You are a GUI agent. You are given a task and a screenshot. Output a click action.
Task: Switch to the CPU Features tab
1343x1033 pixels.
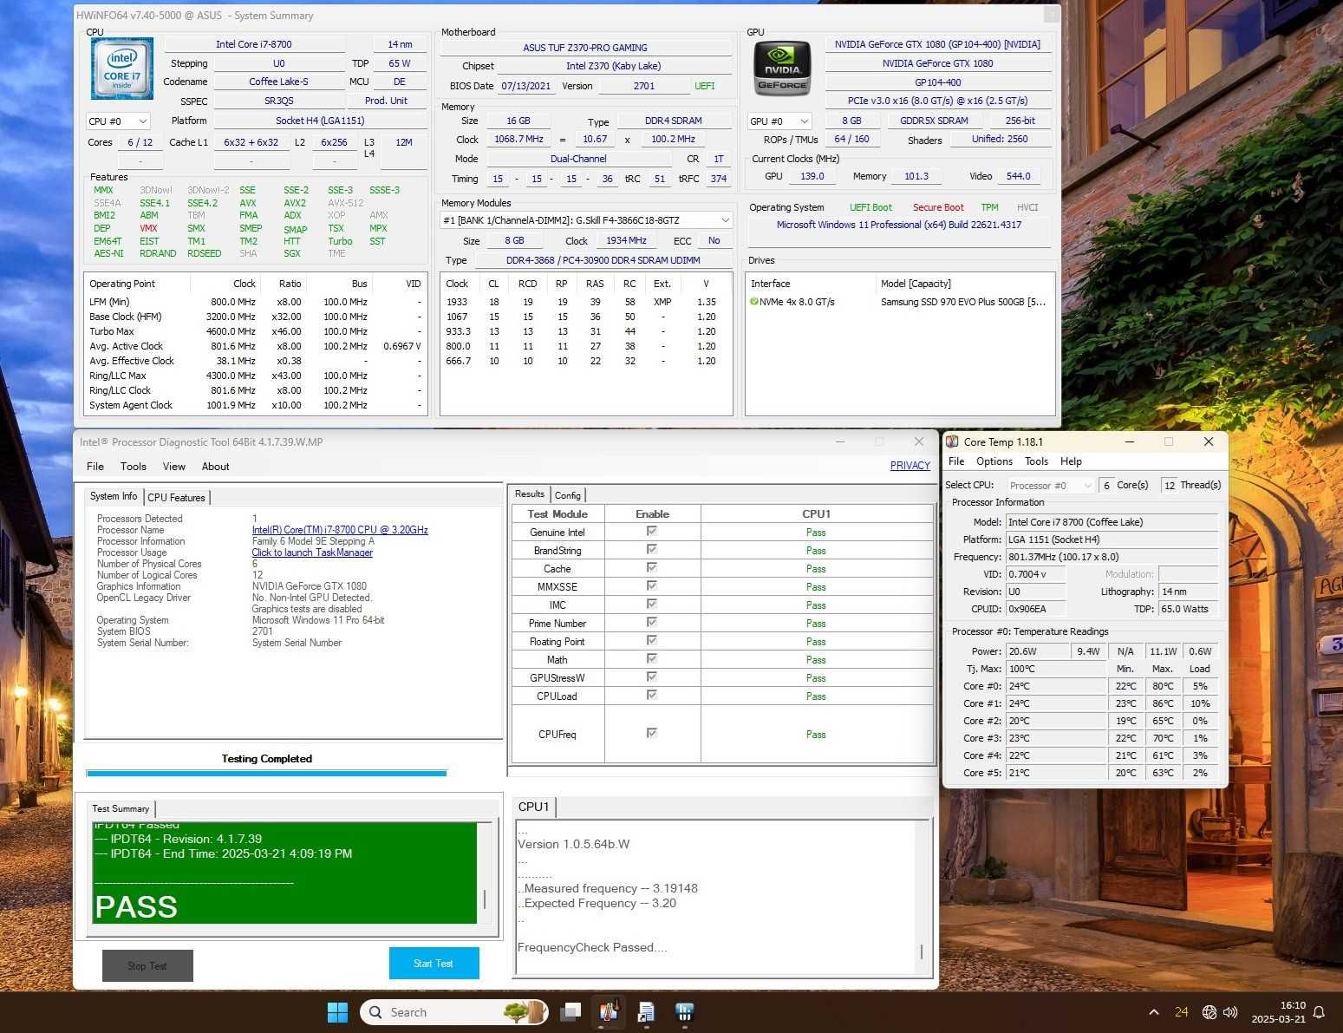point(176,498)
